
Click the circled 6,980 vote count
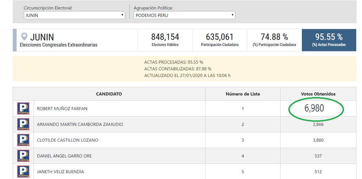pos(314,109)
